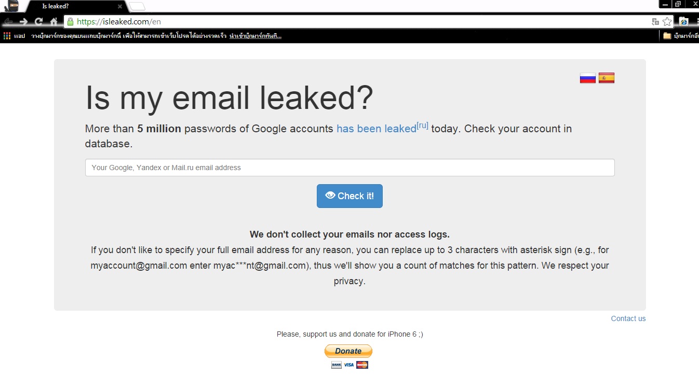
Task: Switch site language to Spanish flag
Action: [607, 78]
